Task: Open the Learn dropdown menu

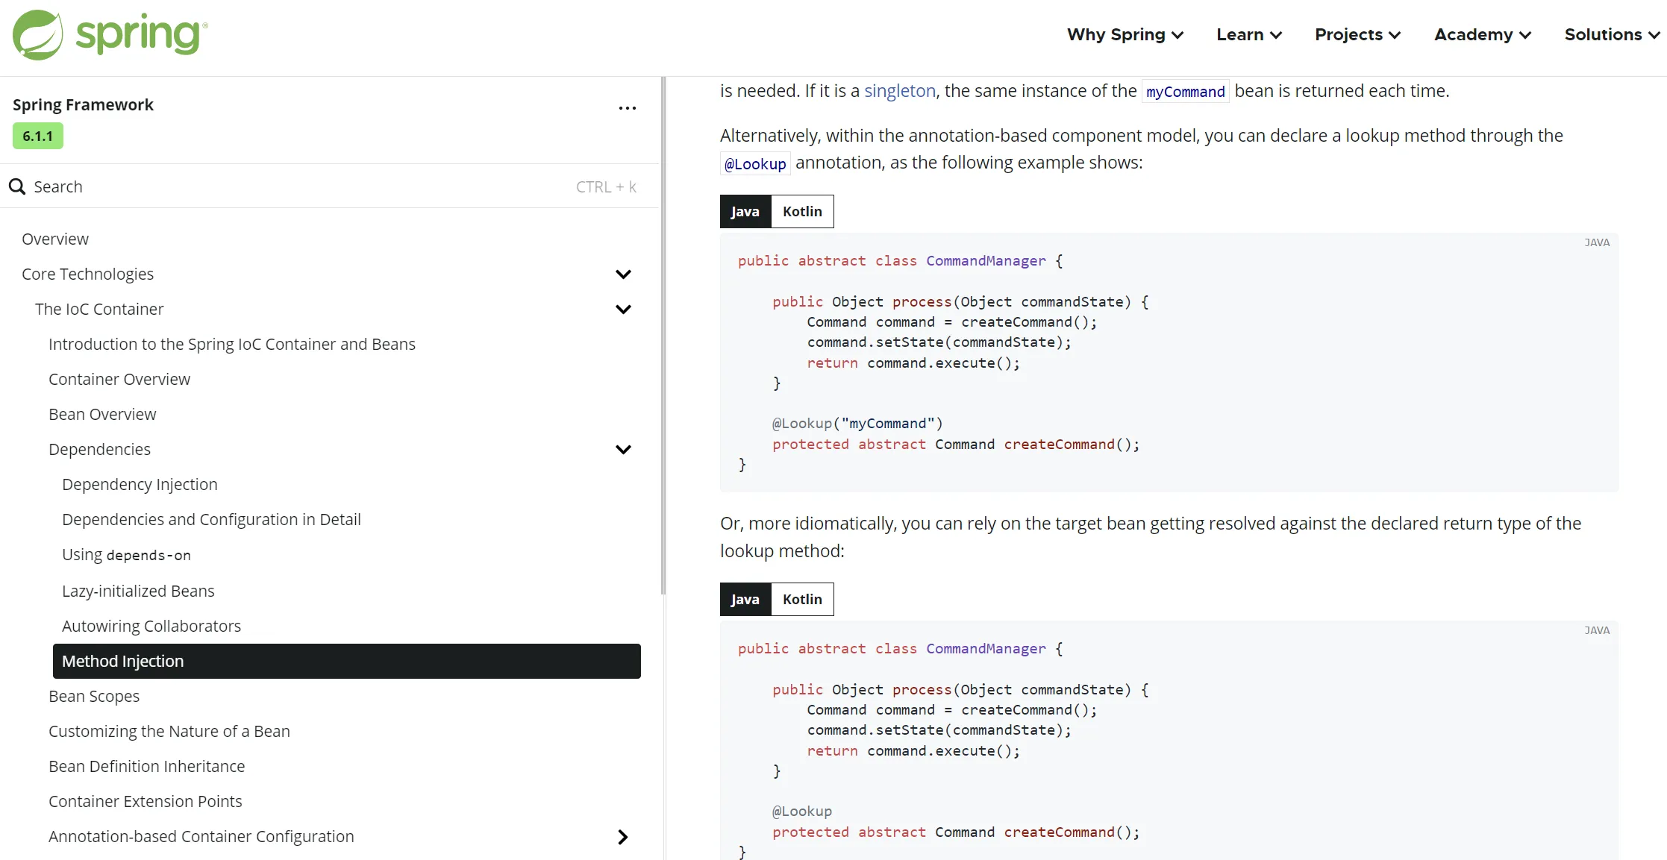Action: [1248, 35]
